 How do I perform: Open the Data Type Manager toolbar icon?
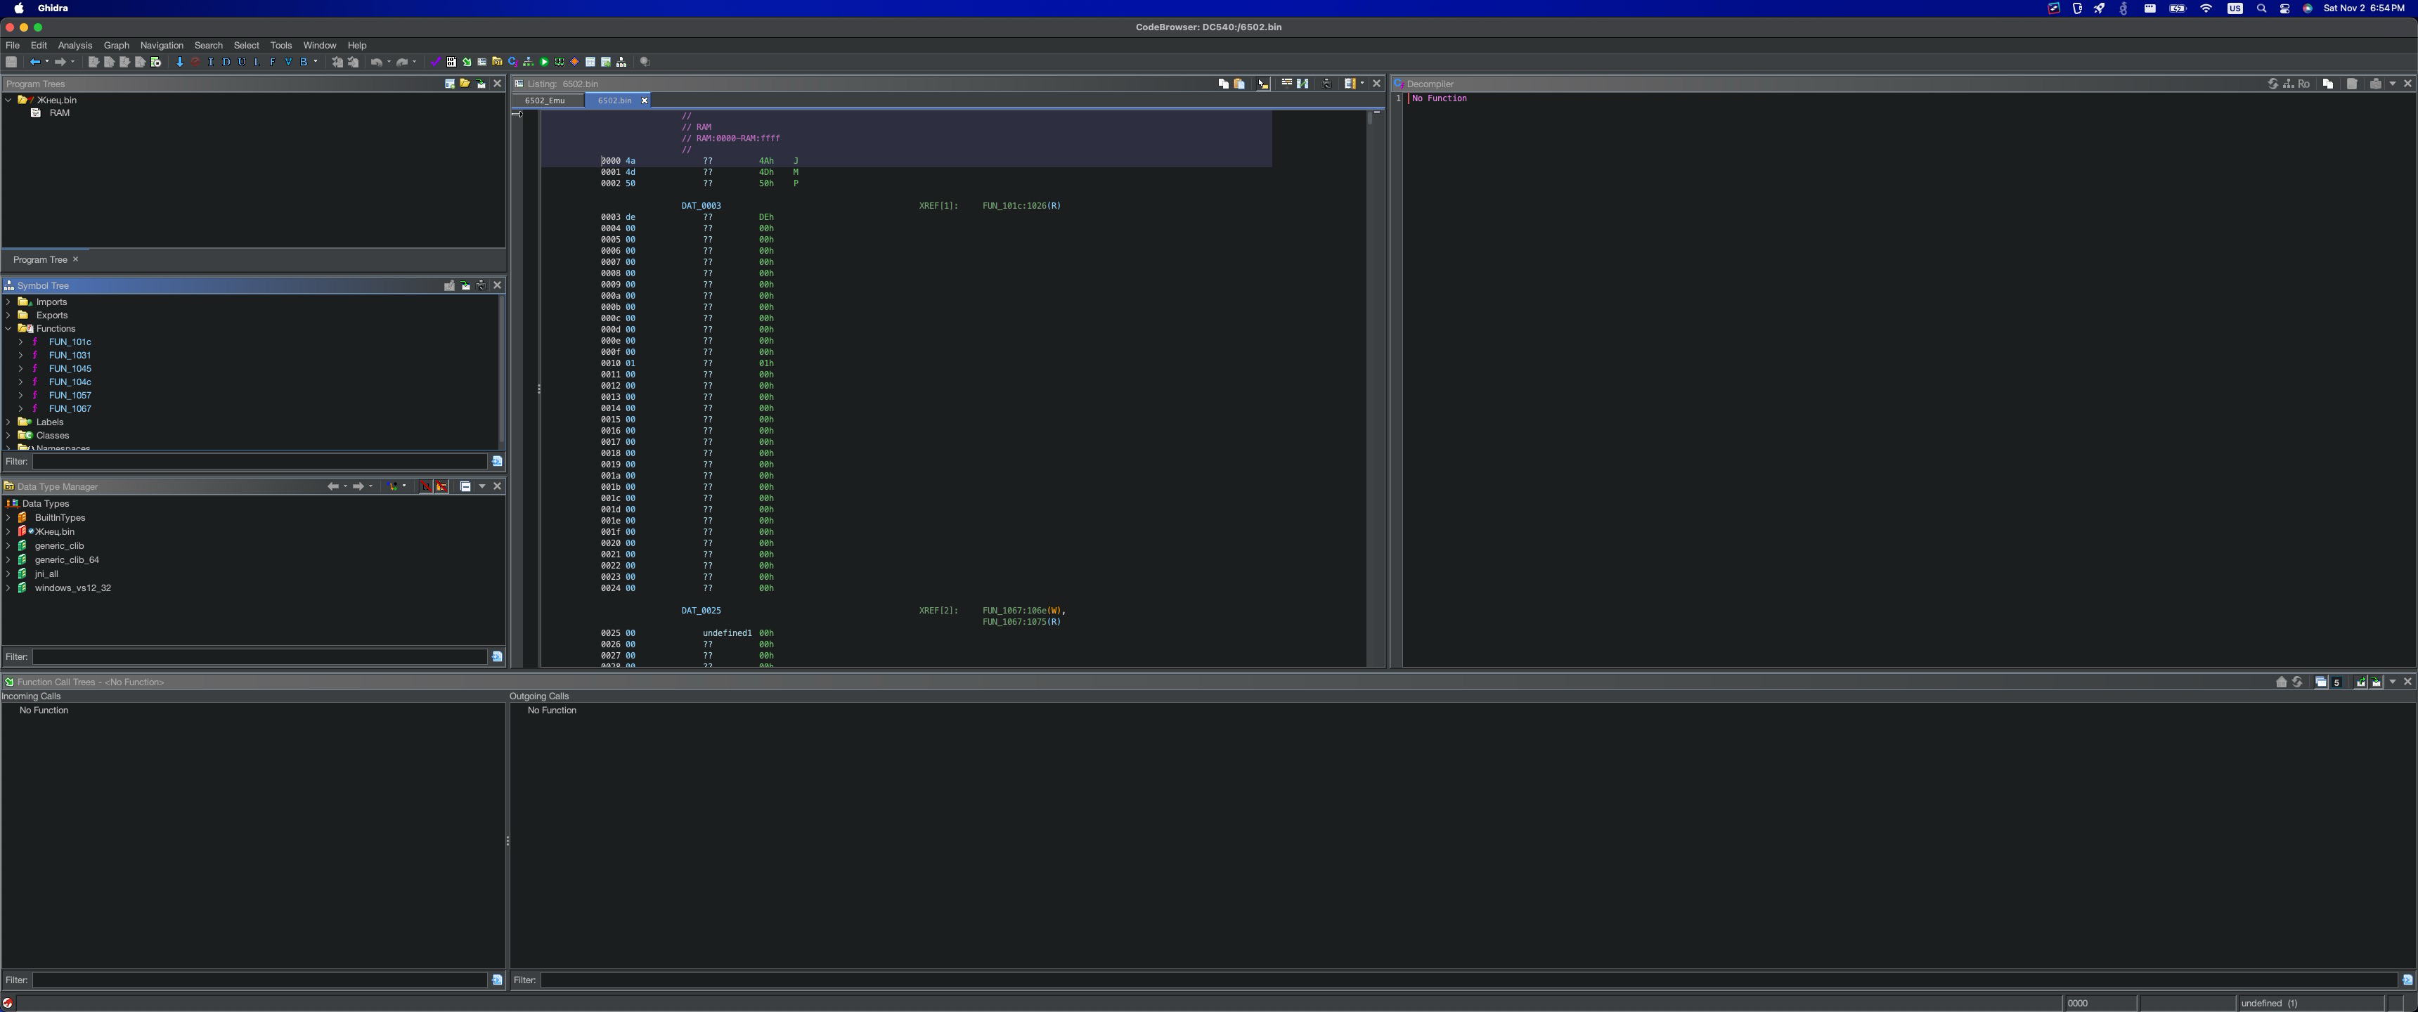coord(498,62)
